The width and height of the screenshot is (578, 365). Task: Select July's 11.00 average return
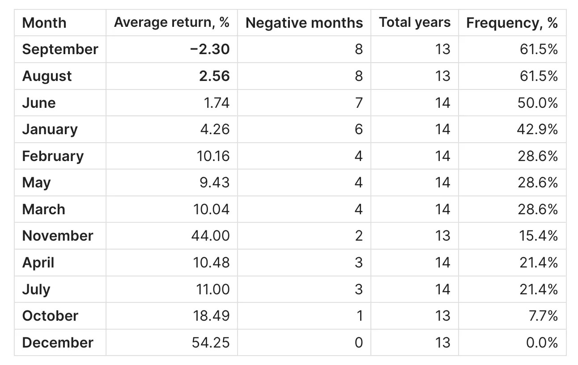(x=213, y=289)
